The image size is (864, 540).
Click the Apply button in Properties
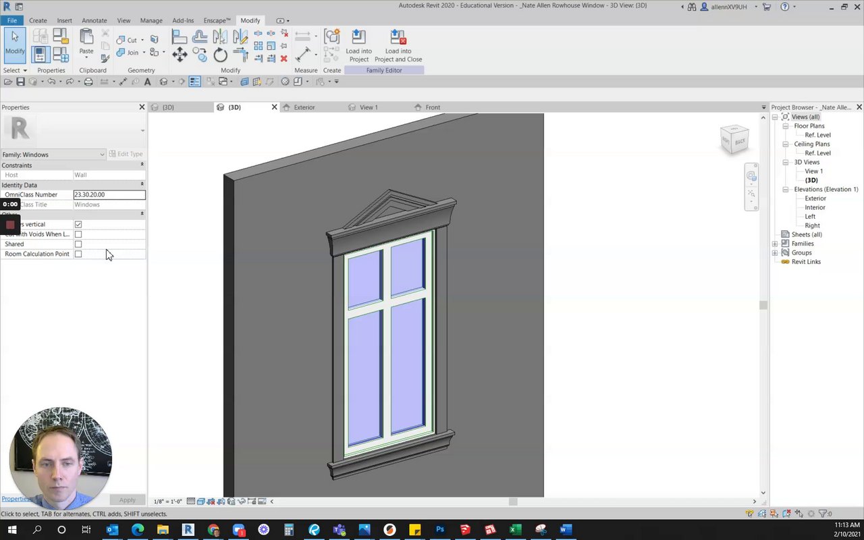[127, 500]
